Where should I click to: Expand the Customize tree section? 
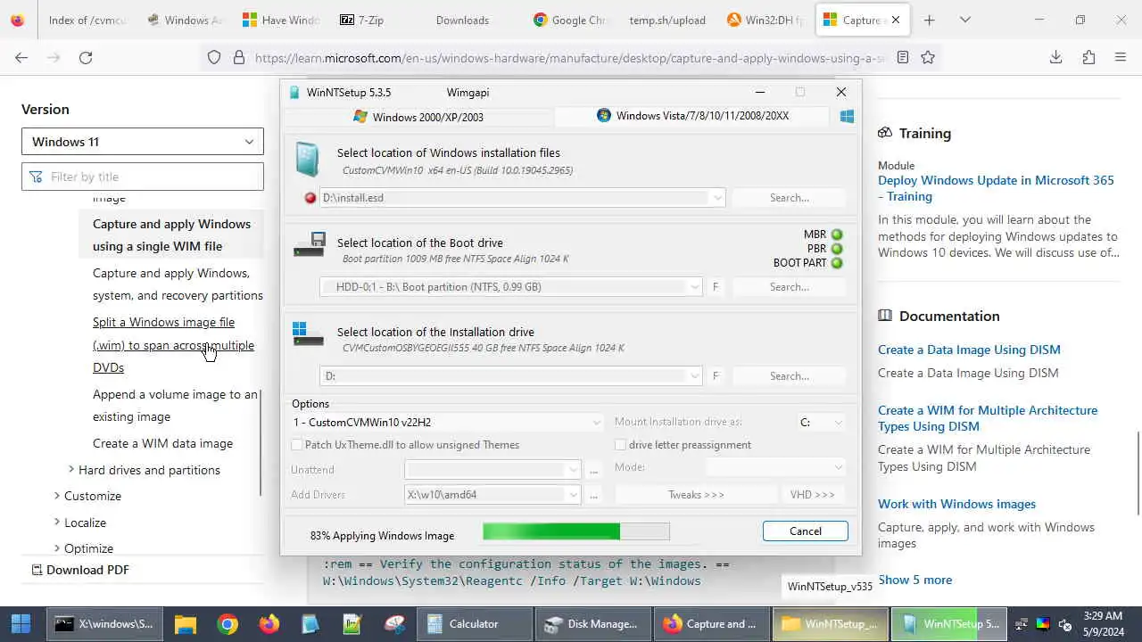pyautogui.click(x=57, y=496)
